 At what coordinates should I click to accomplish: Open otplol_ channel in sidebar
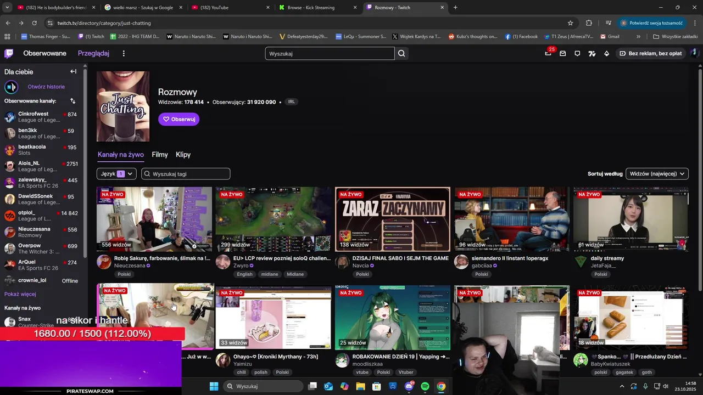[42, 216]
